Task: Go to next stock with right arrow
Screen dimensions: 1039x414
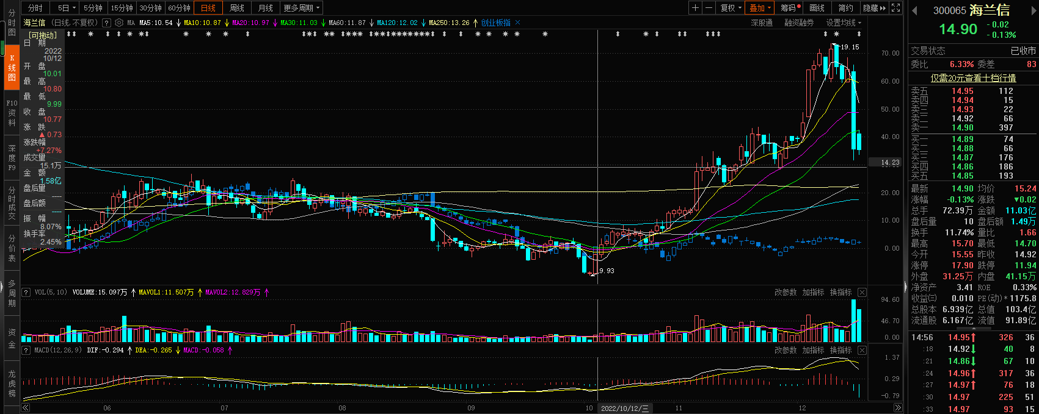Action: 1033,10
